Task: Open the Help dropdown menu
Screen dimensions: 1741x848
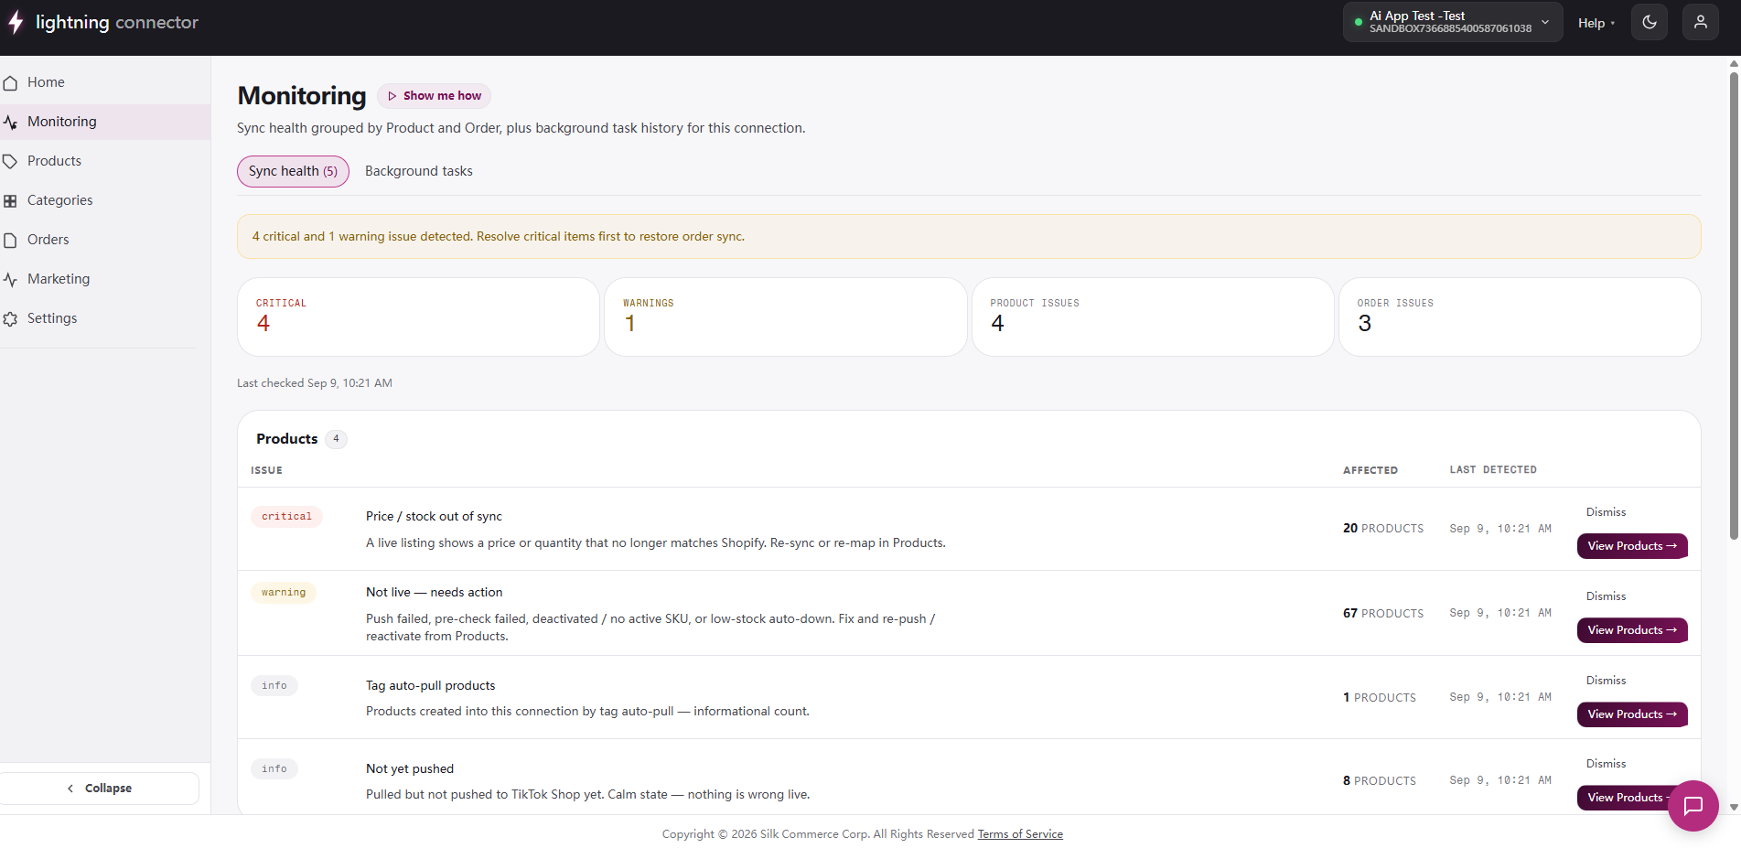Action: click(1596, 23)
